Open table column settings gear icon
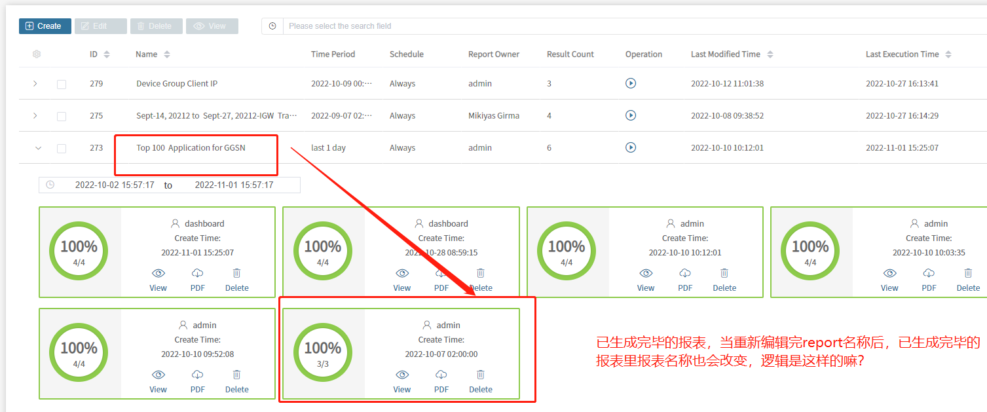The height and width of the screenshot is (412, 987). point(37,54)
